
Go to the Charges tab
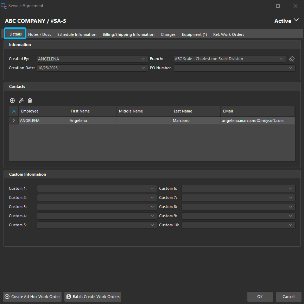tap(168, 34)
